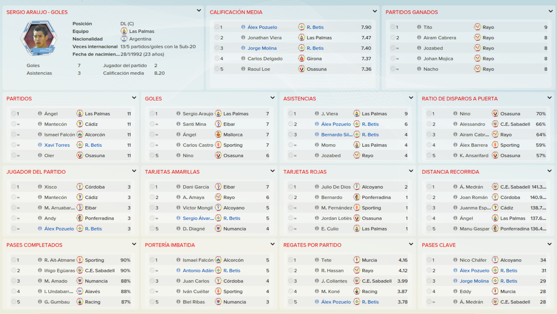The width and height of the screenshot is (557, 314).
Task: Open Goles panel dropdown arrow
Action: tap(273, 98)
